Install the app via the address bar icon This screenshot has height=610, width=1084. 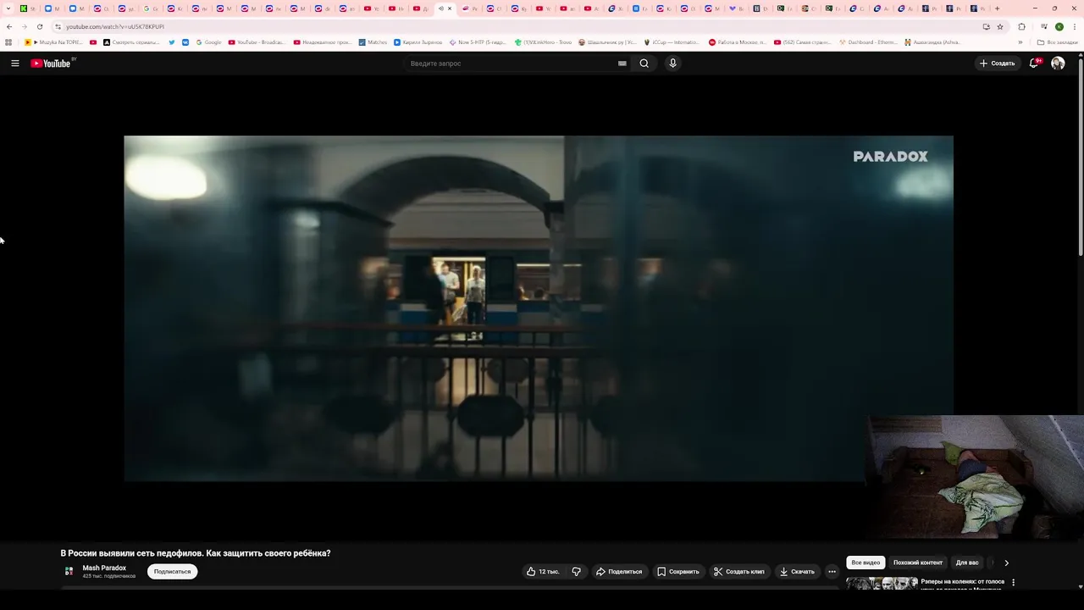986,26
